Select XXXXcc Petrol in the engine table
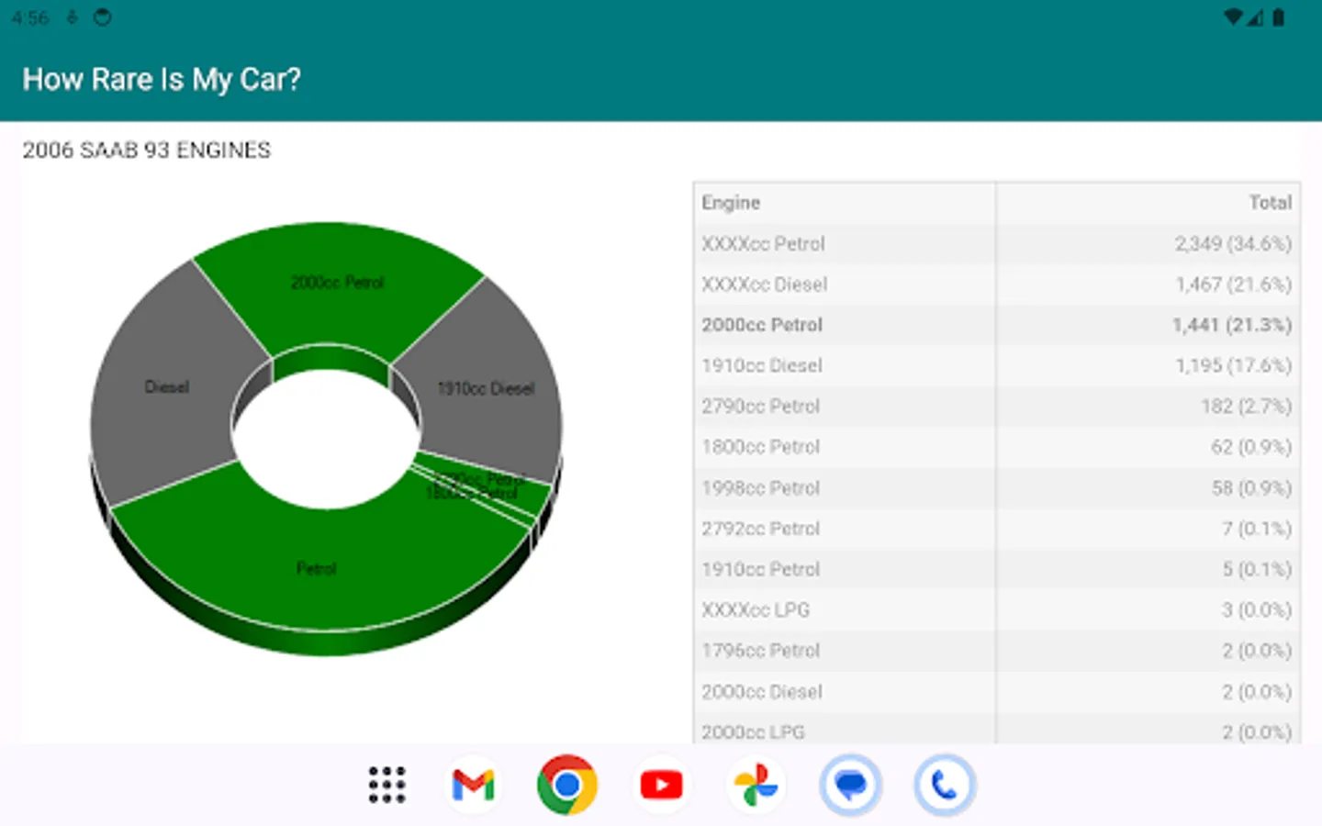Viewport: 1322px width, 826px height. [763, 244]
